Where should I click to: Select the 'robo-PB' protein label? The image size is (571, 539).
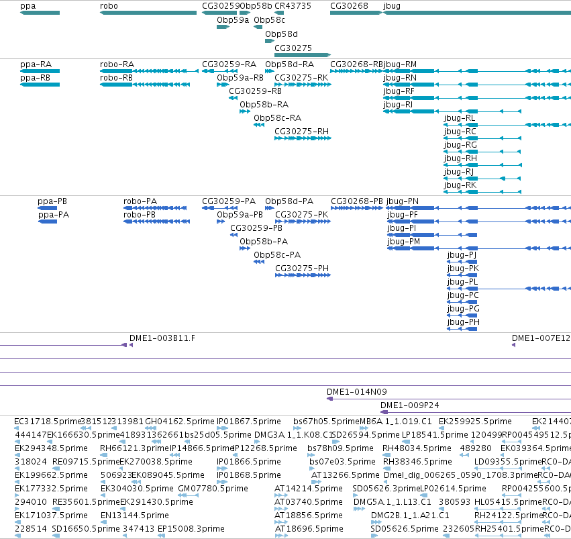point(140,215)
